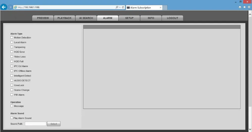Open address bar dropdown arrow
This screenshot has width=252, height=132.
click(x=120, y=7)
